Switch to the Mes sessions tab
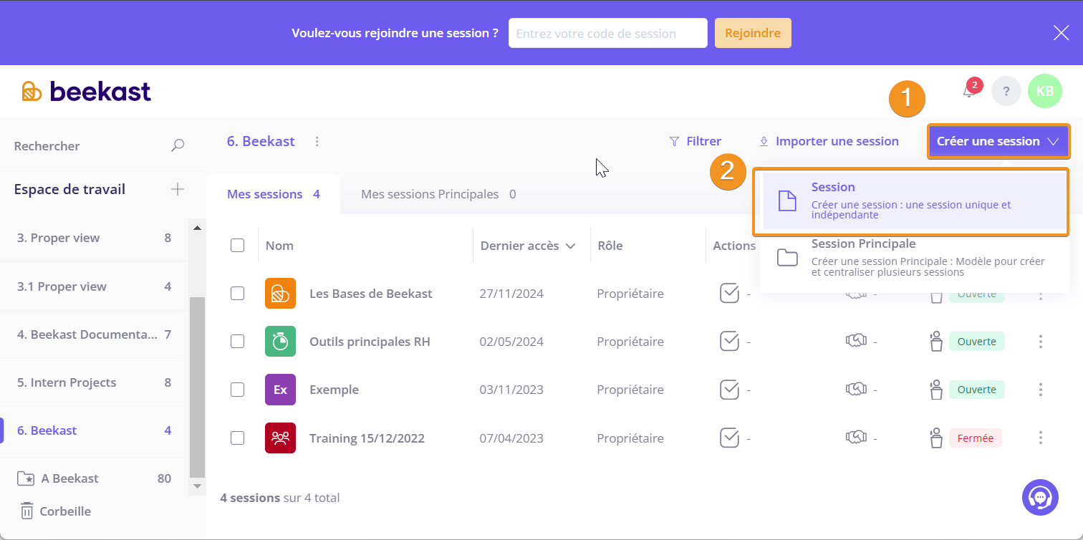This screenshot has height=540, width=1083. (x=273, y=194)
